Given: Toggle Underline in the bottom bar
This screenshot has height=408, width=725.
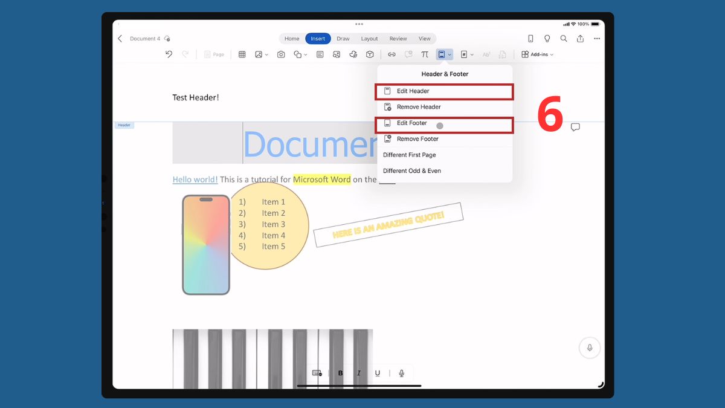Looking at the screenshot, I should 378,374.
